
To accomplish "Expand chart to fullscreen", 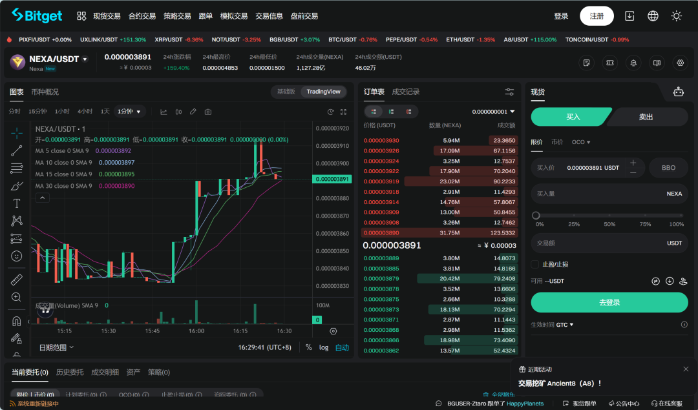I will (x=344, y=112).
